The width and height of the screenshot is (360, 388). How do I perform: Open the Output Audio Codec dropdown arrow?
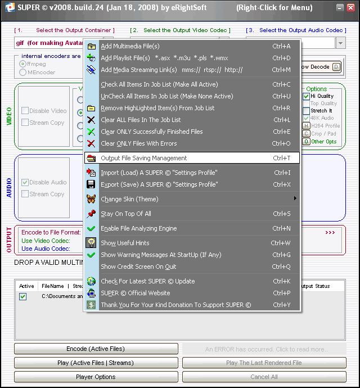341,43
